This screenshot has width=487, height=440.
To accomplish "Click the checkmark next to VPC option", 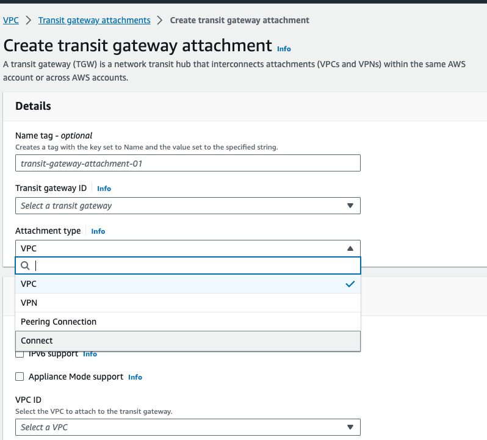I will coord(350,284).
